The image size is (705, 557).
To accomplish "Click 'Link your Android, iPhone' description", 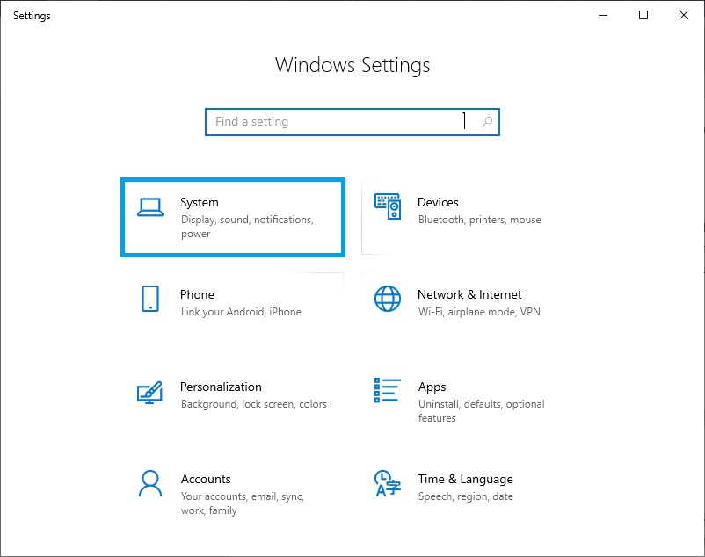I will 241,312.
